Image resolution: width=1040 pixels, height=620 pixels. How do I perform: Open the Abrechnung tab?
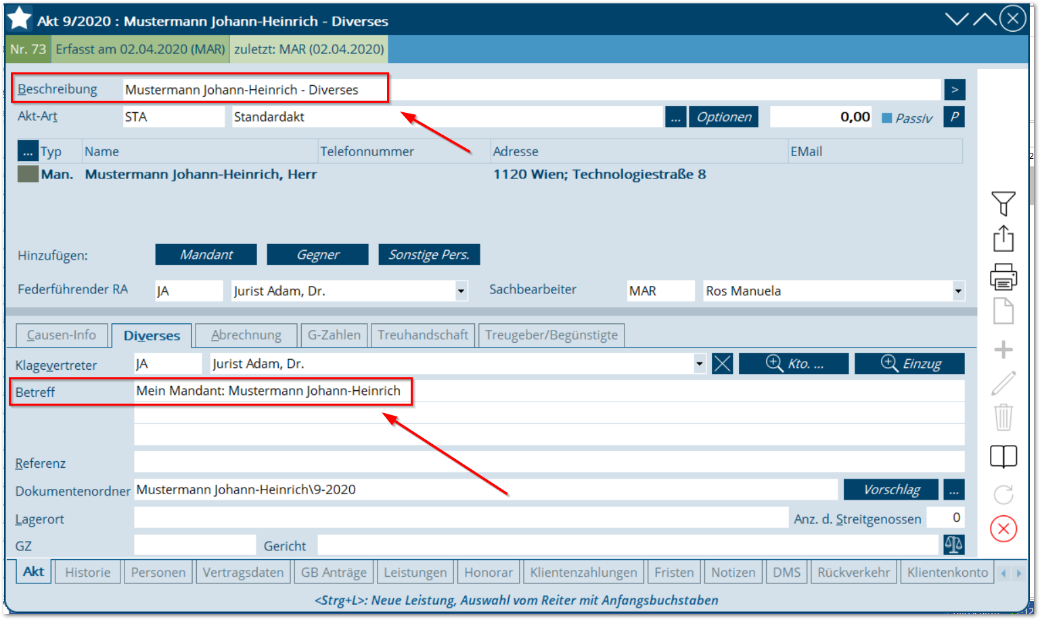click(x=246, y=335)
